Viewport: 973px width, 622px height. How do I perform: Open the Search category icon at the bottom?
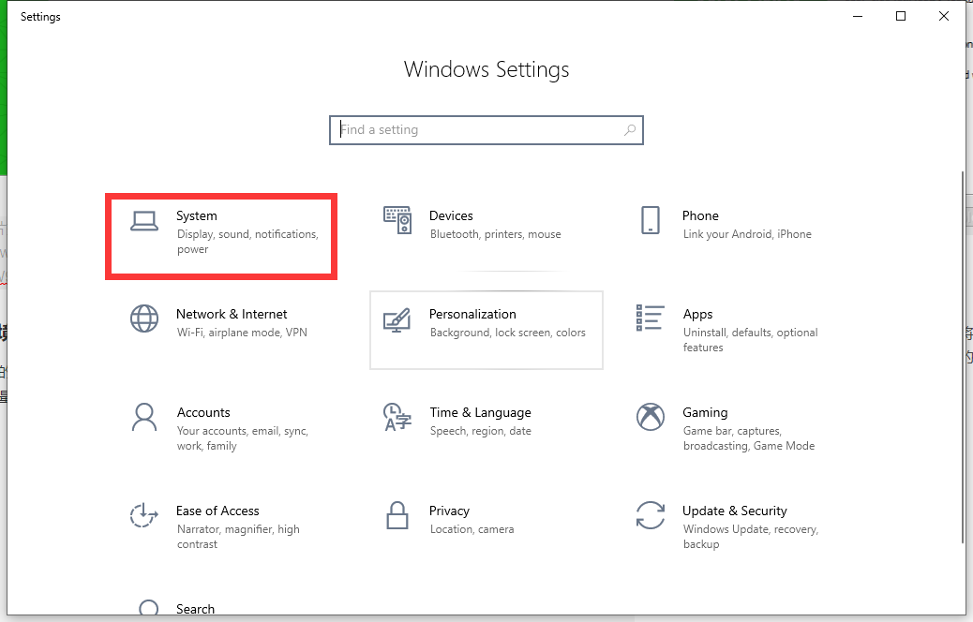(148, 608)
